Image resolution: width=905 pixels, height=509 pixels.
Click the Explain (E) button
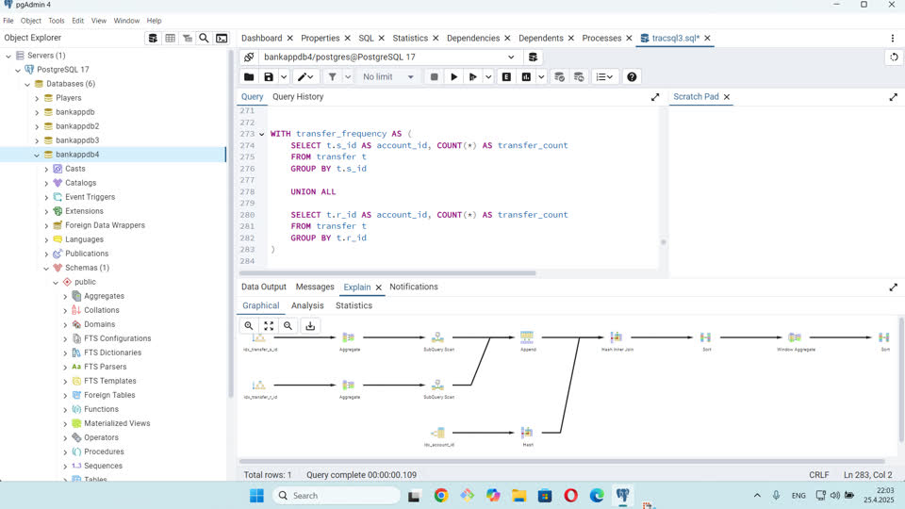[506, 76]
